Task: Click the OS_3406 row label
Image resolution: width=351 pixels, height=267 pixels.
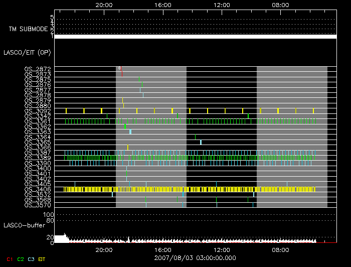Action: (37, 189)
